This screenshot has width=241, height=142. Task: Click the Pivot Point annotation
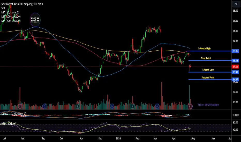coord(206,58)
